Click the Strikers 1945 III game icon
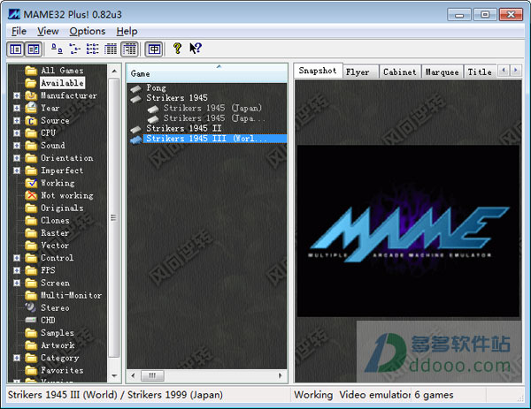The width and height of the screenshot is (531, 409). [136, 140]
